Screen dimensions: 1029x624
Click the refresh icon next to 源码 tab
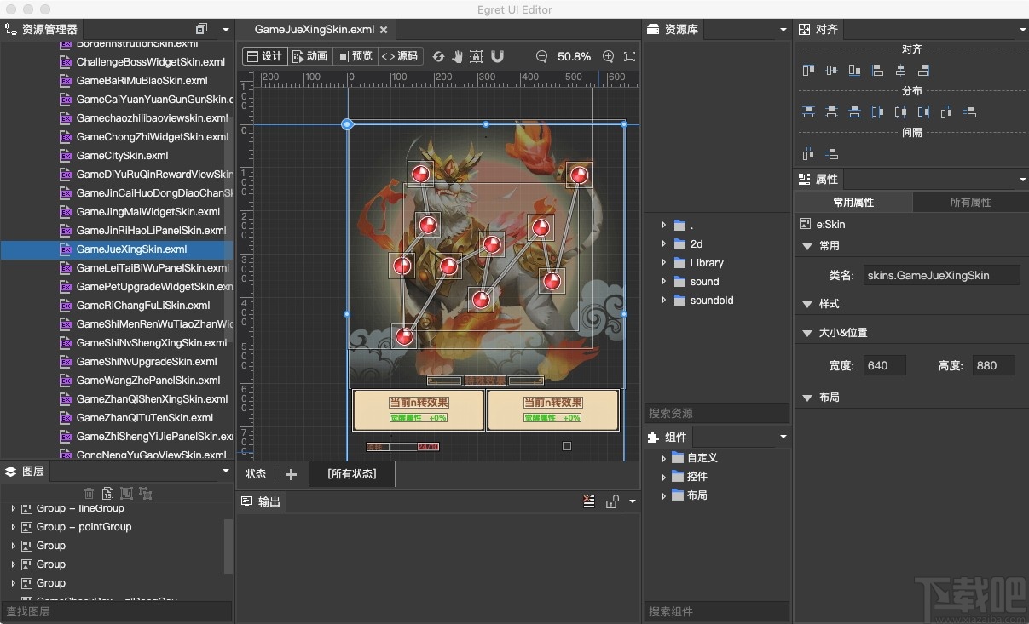[437, 56]
